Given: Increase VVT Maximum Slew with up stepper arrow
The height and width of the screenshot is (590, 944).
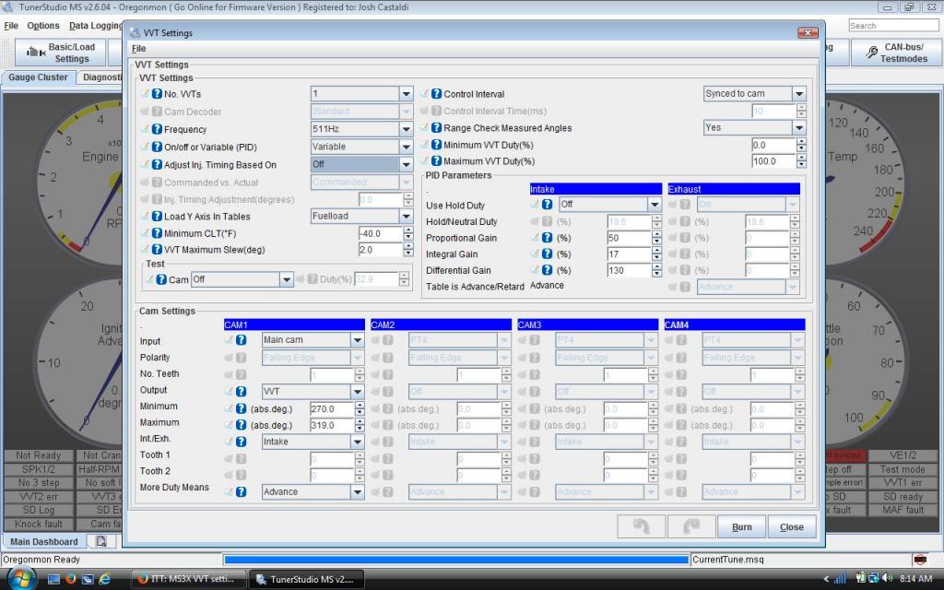Looking at the screenshot, I should coord(406,246).
